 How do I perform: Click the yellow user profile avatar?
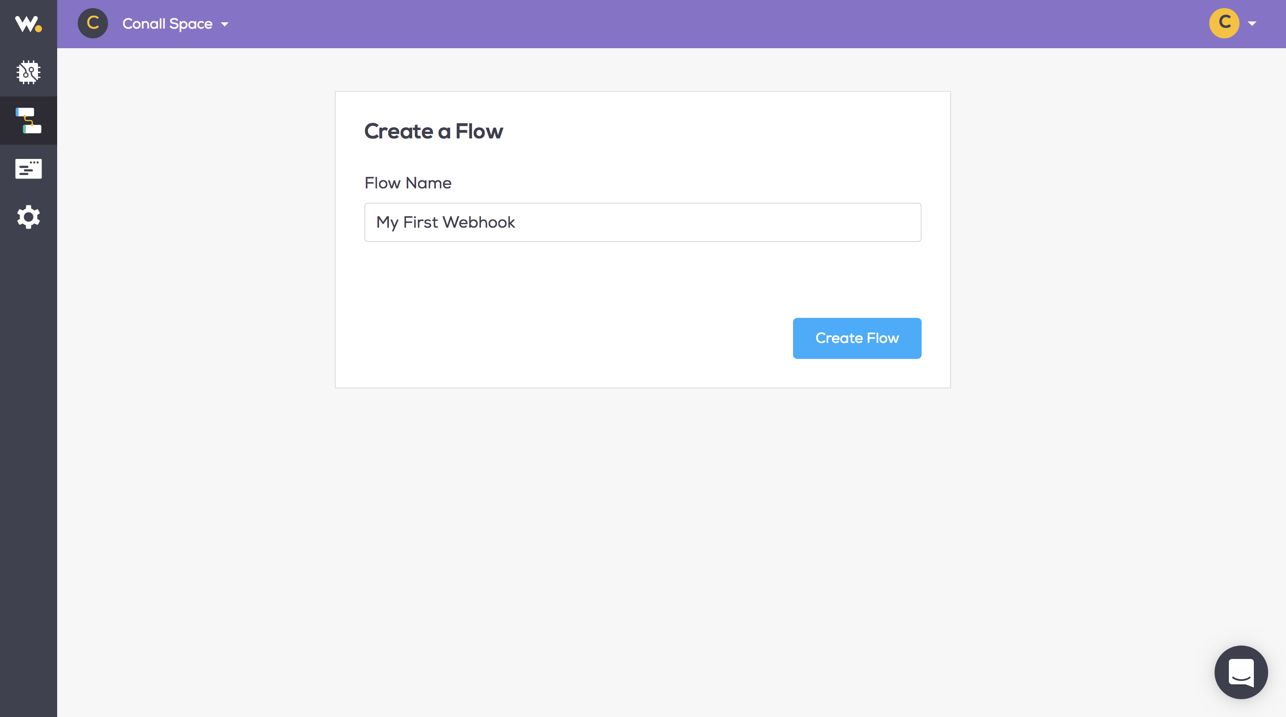[1224, 24]
